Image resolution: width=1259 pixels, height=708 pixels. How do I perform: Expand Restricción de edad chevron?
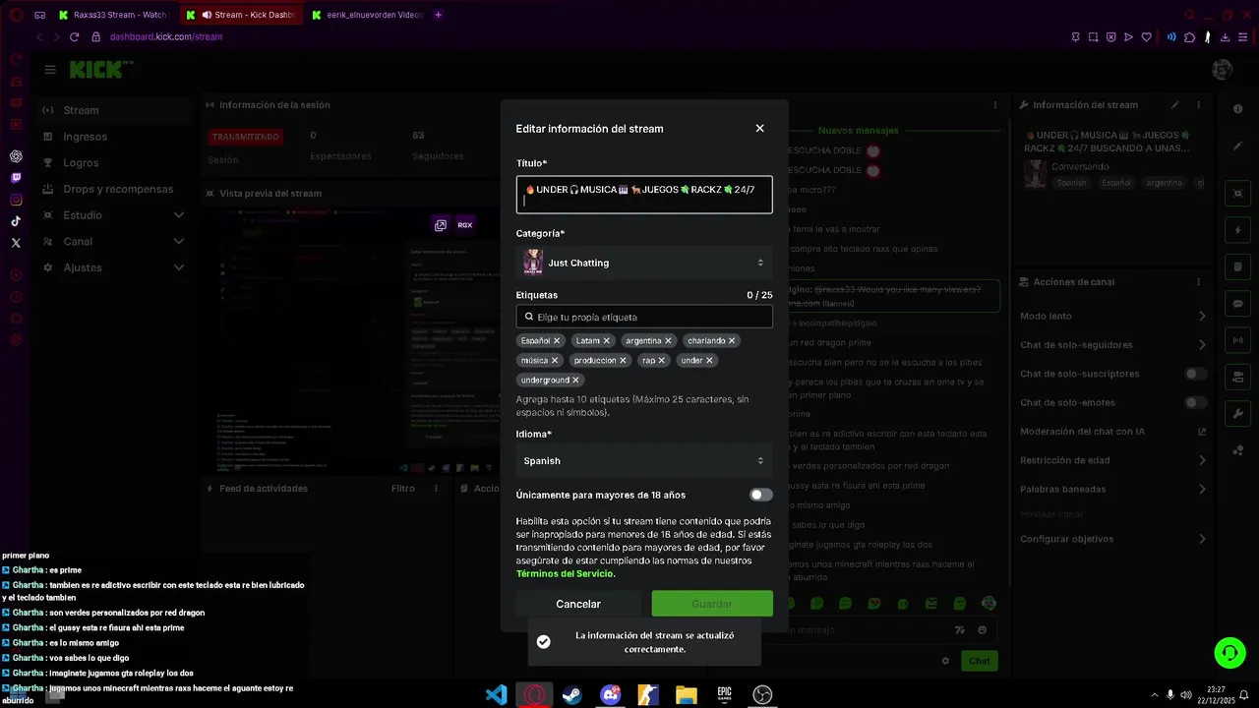(1202, 460)
